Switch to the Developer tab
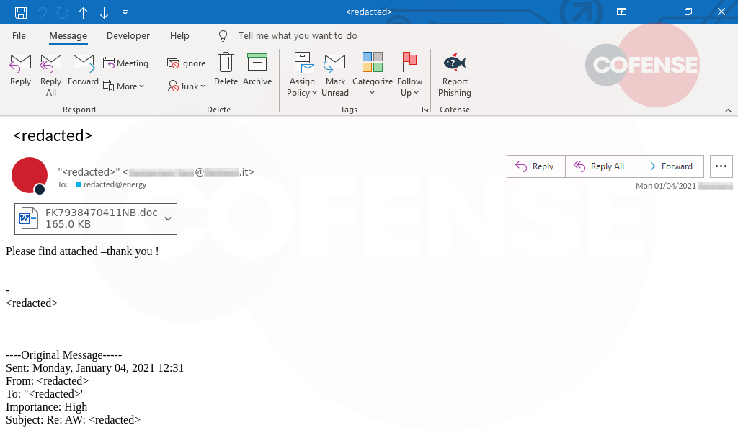Screen dimensions: 738x433 (128, 36)
